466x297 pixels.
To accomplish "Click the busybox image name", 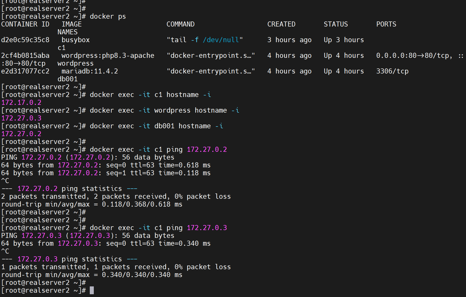I will (x=76, y=40).
